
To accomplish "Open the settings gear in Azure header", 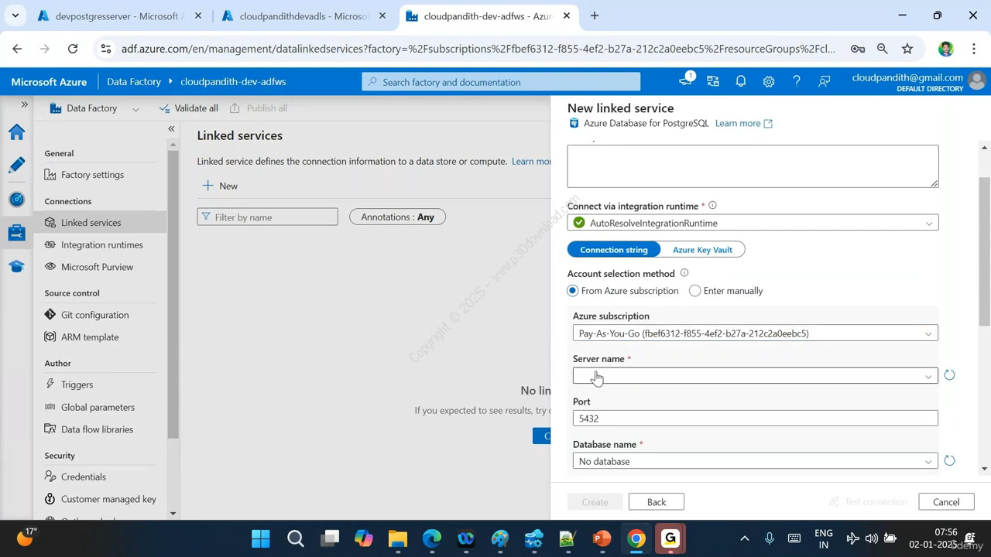I will 769,81.
